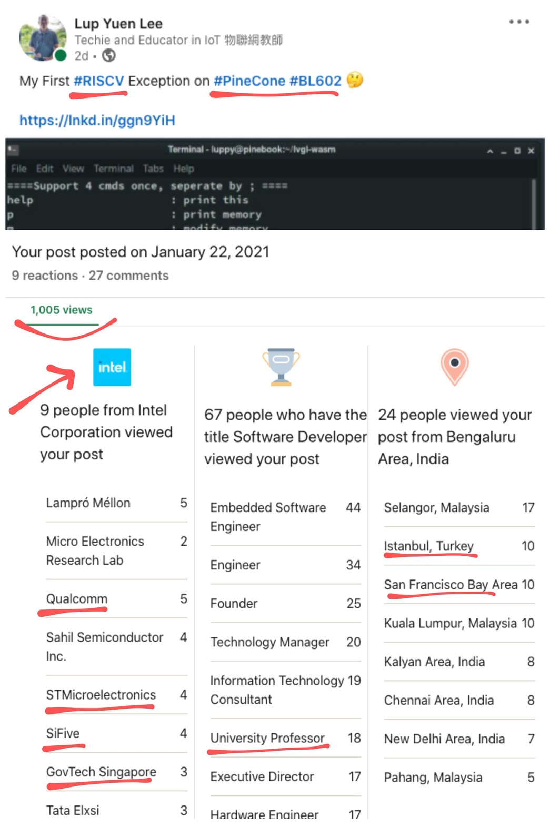The image size is (550, 826).
Task: Open the three-dot post options menu
Action: (x=518, y=22)
